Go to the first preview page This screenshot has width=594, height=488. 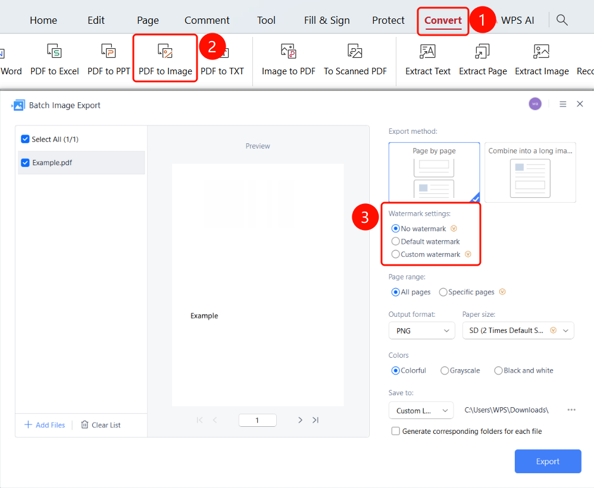[x=199, y=420]
